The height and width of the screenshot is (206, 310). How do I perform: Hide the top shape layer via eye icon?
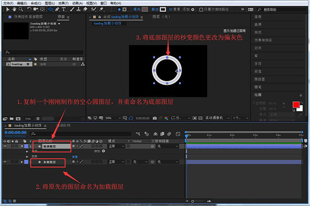pos(5,146)
